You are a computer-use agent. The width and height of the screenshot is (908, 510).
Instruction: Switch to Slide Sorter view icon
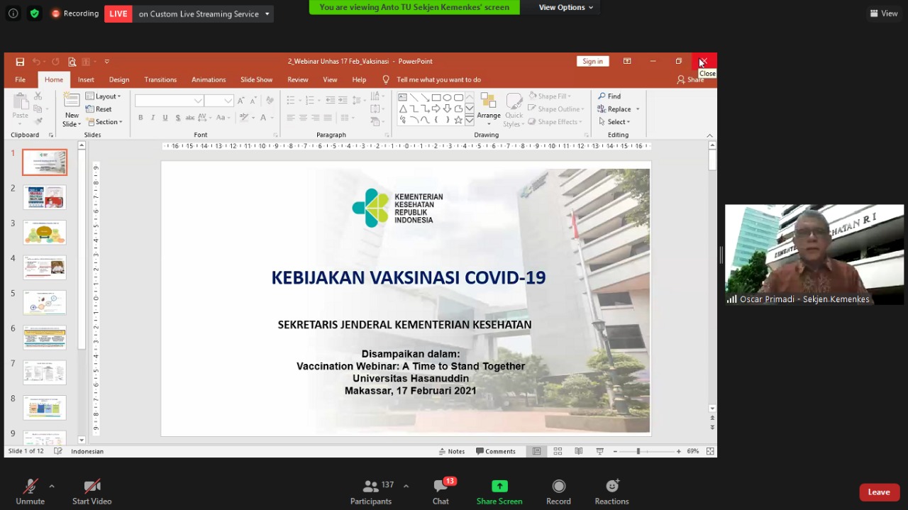tap(558, 451)
